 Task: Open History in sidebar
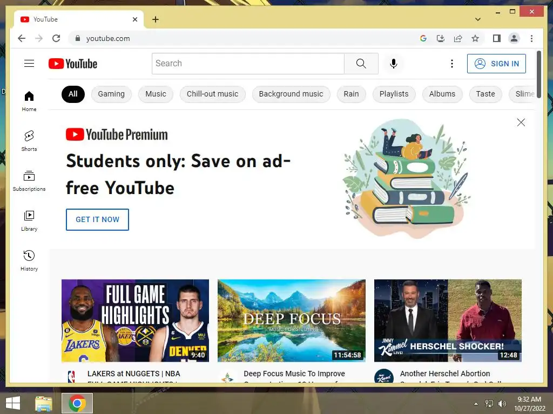pos(29,260)
